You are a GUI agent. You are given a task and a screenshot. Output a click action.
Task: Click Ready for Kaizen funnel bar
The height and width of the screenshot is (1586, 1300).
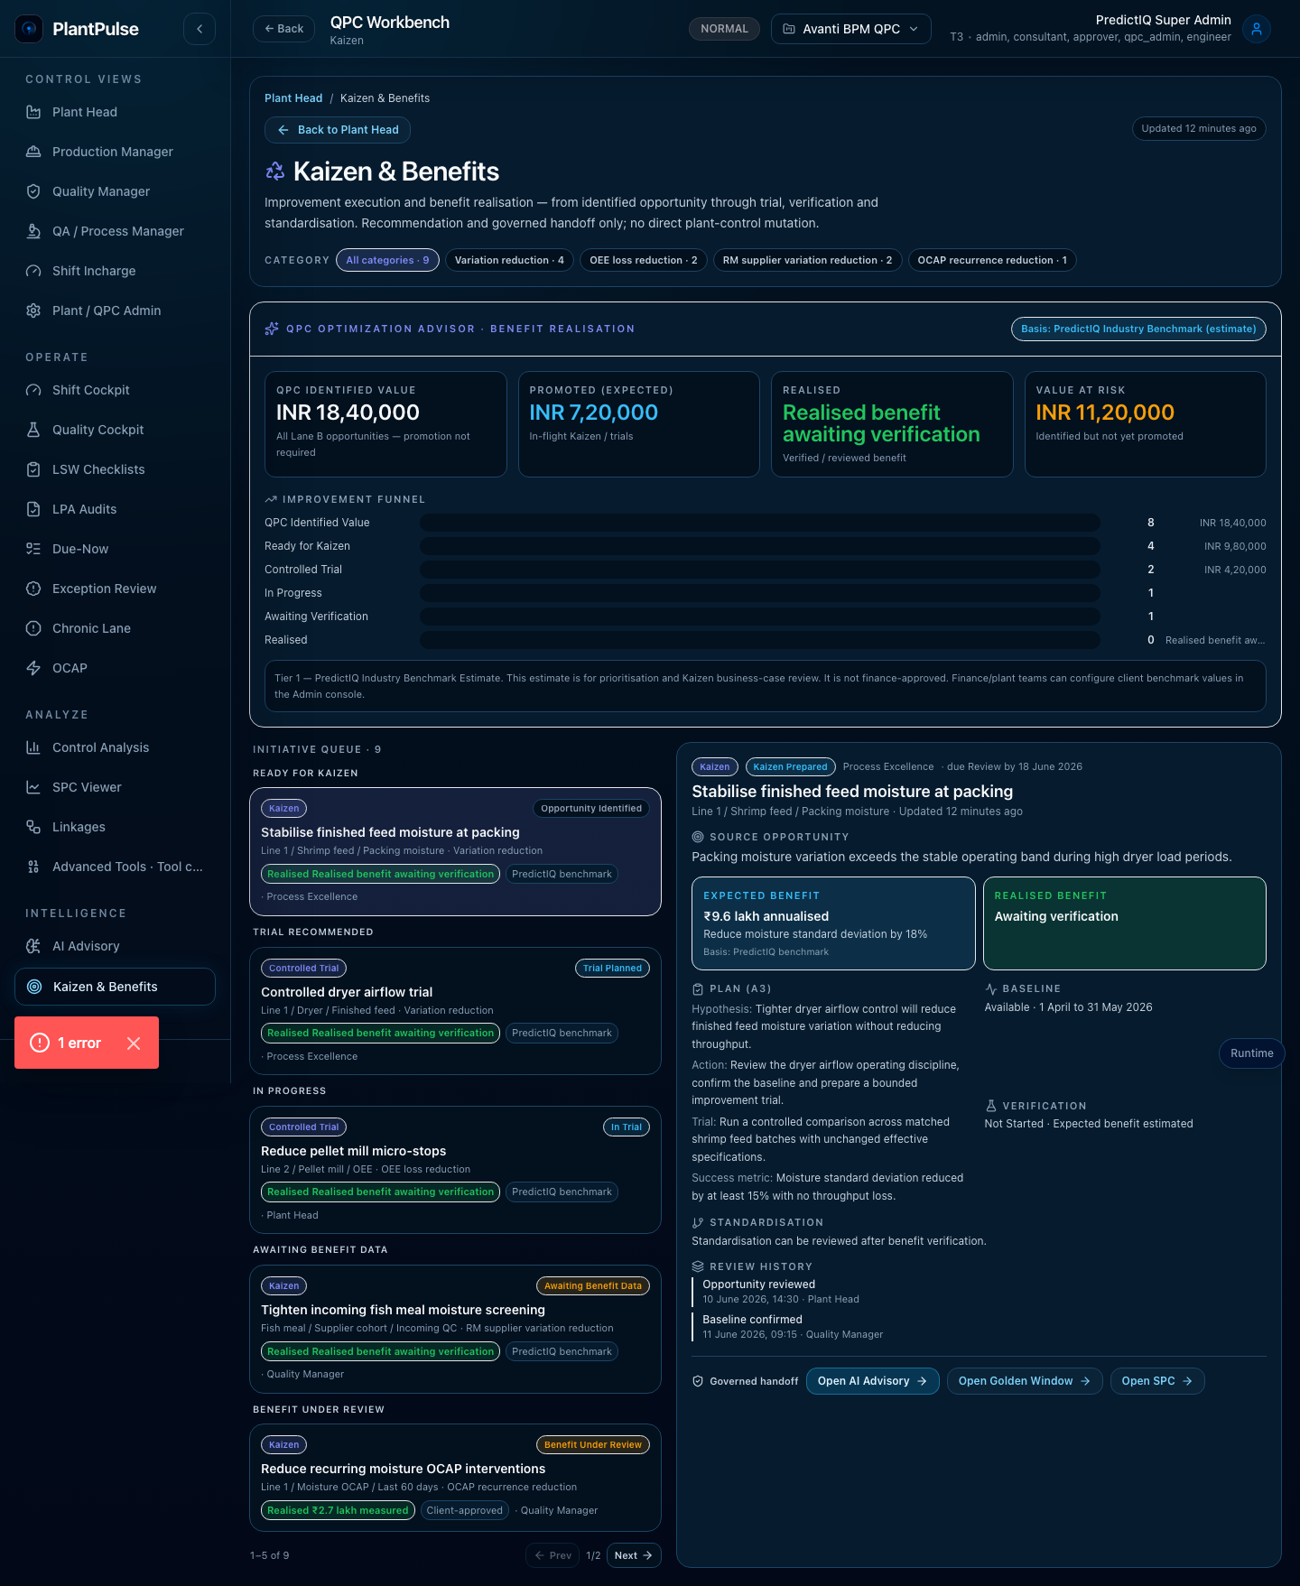[760, 546]
